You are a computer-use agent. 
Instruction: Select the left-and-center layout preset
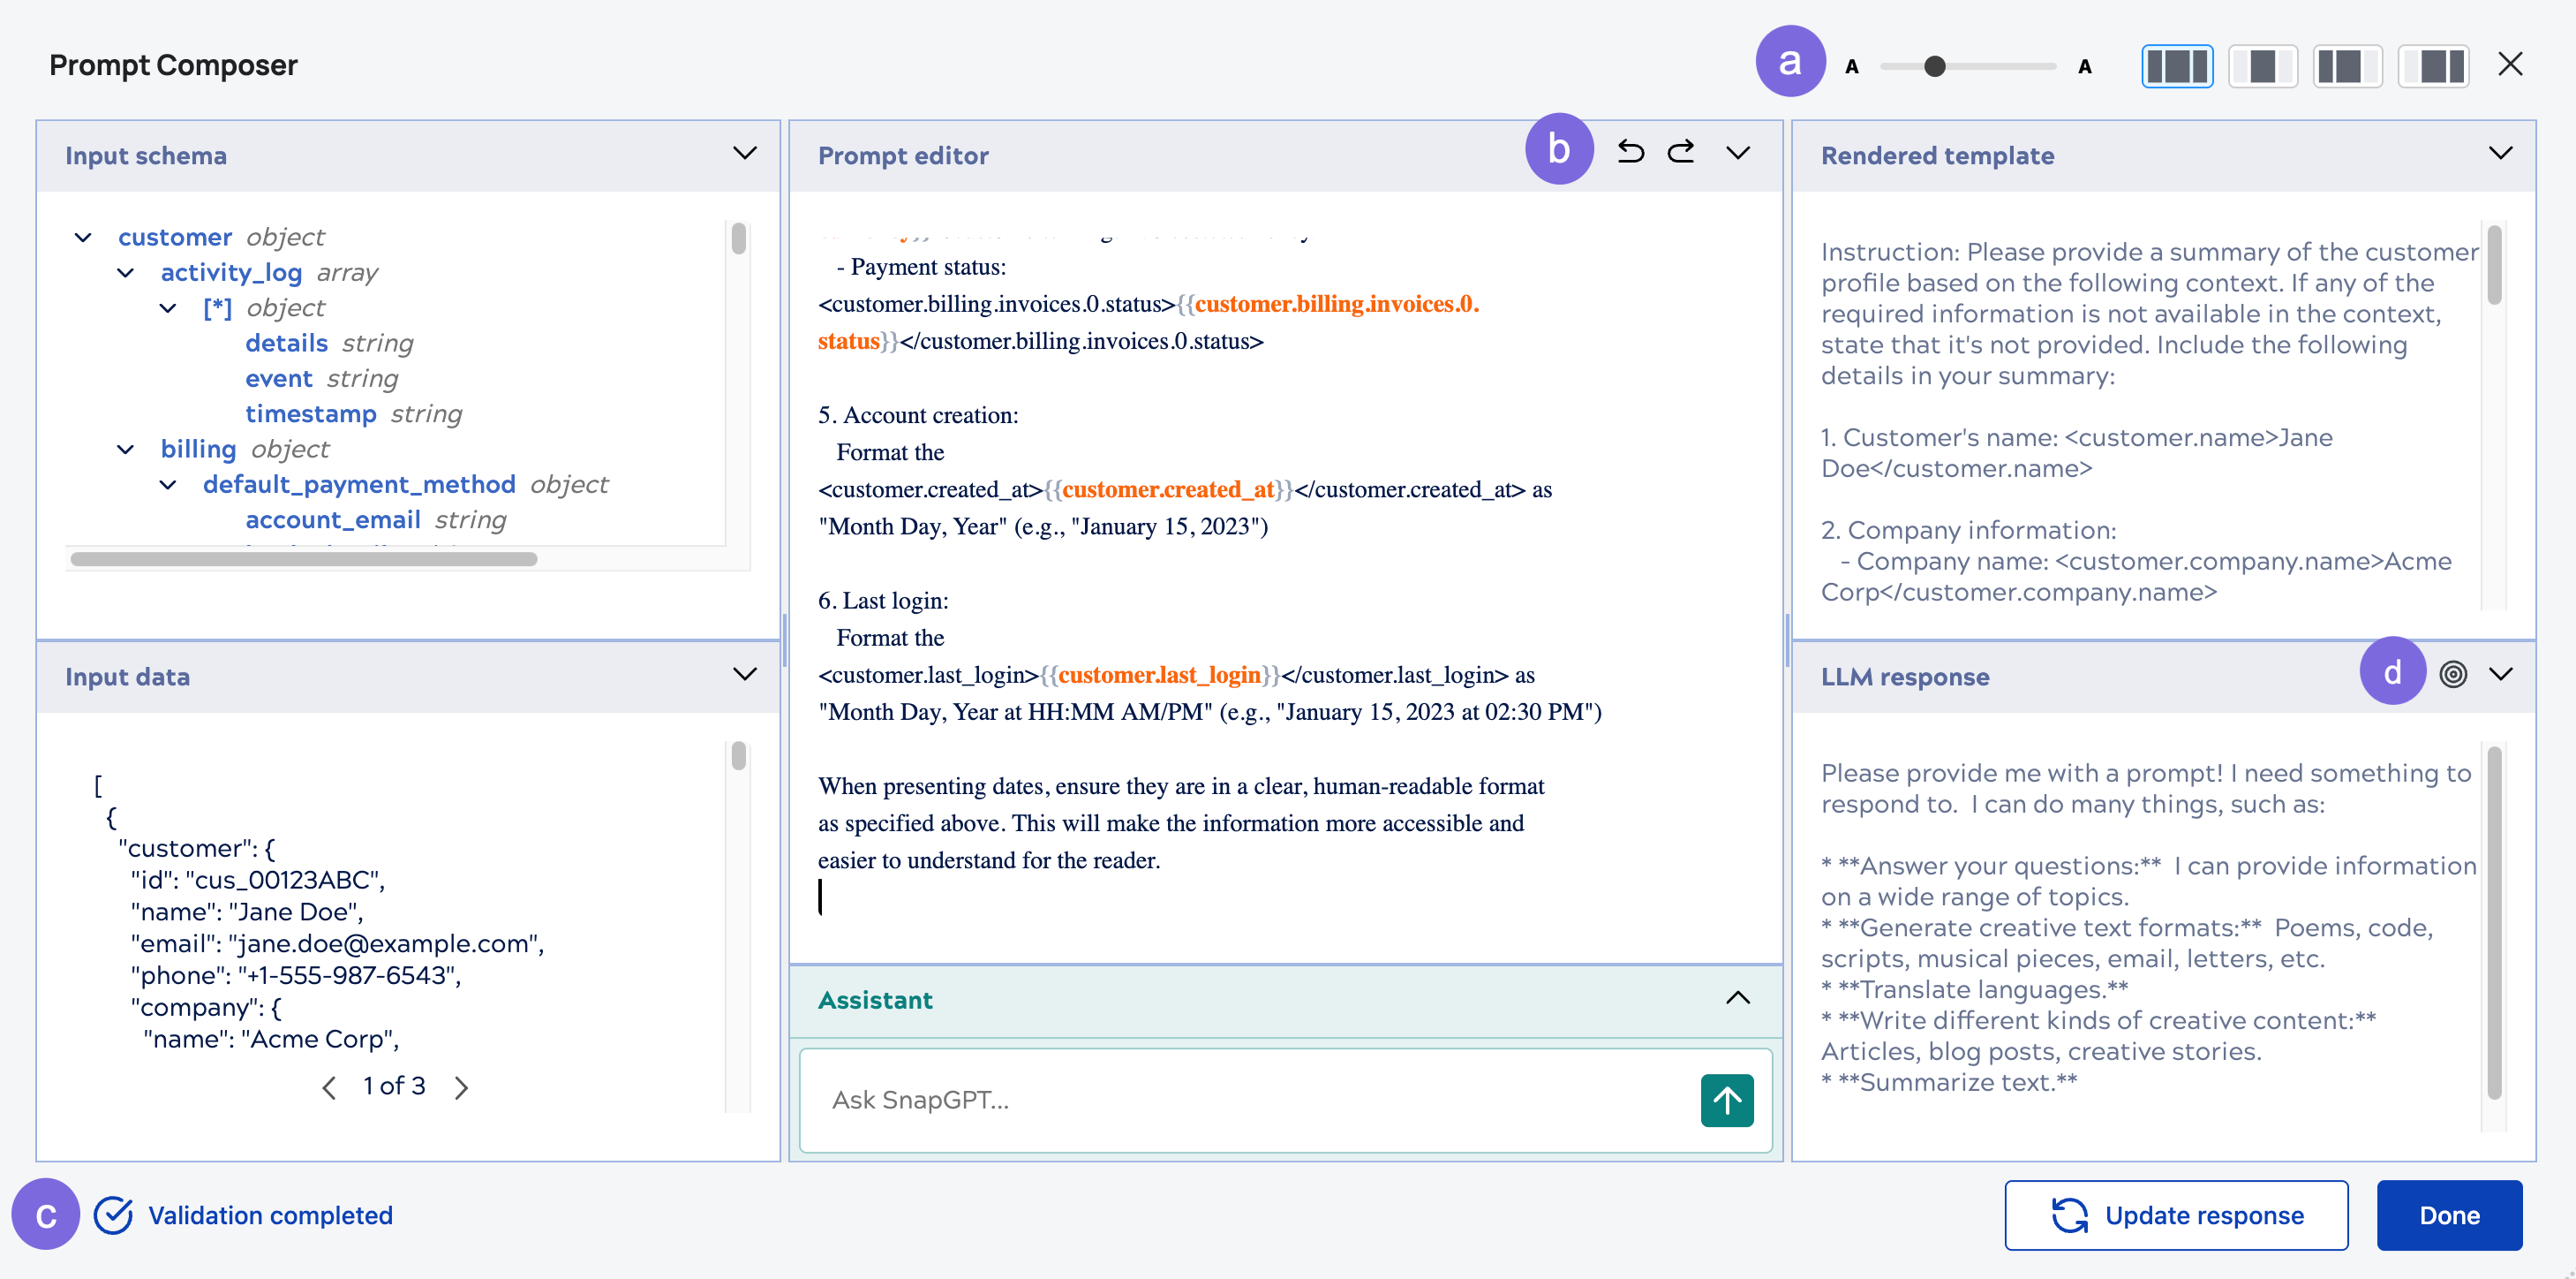click(2348, 66)
